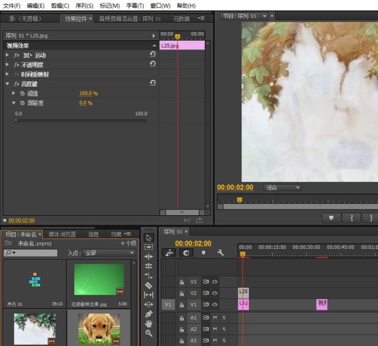Click the 屏蔽度 slider track
The width and height of the screenshot is (378, 346).
point(81,120)
